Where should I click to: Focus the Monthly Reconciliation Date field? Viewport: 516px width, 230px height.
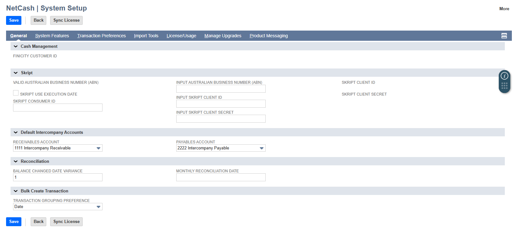221,177
